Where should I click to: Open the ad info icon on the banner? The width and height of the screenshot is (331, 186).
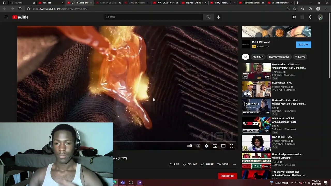click(x=310, y=27)
